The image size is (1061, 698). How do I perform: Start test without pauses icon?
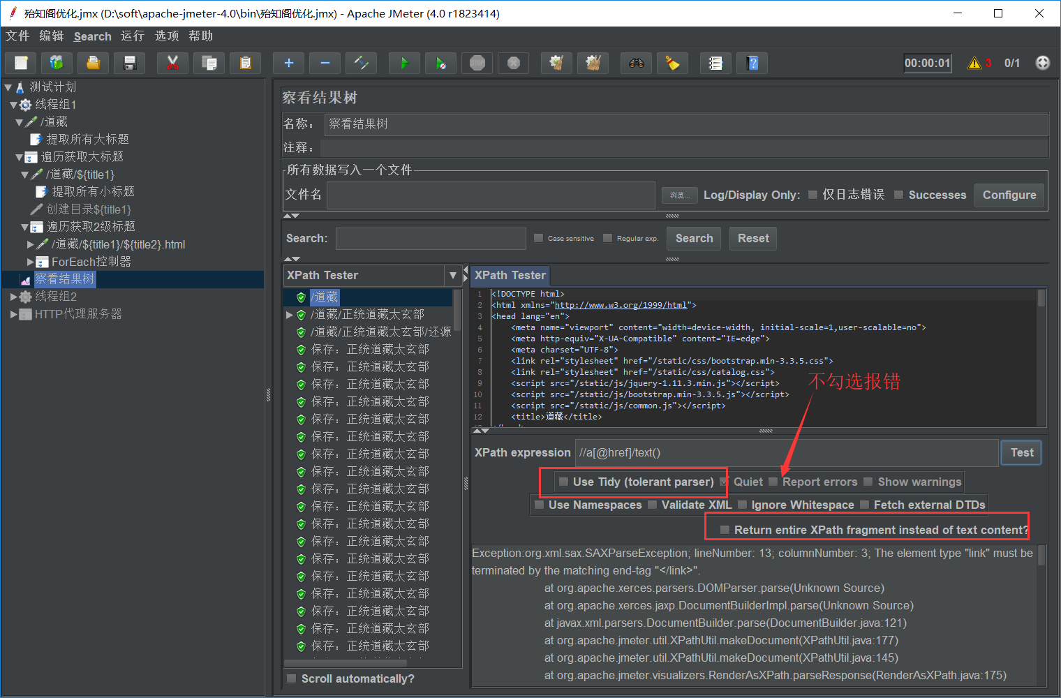pyautogui.click(x=441, y=63)
